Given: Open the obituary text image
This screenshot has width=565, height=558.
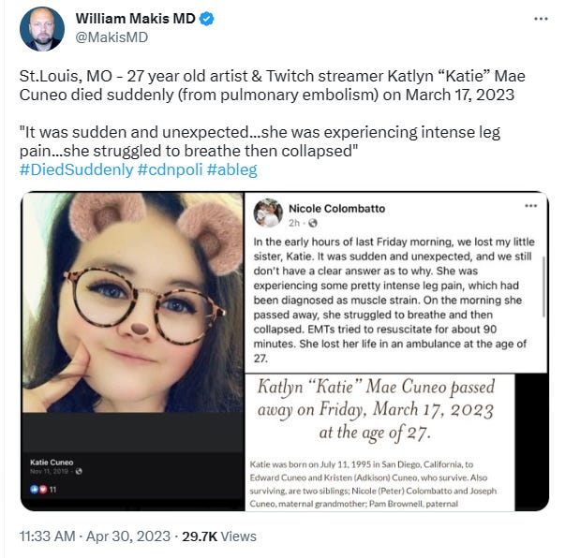Looking at the screenshot, I should tap(379, 442).
